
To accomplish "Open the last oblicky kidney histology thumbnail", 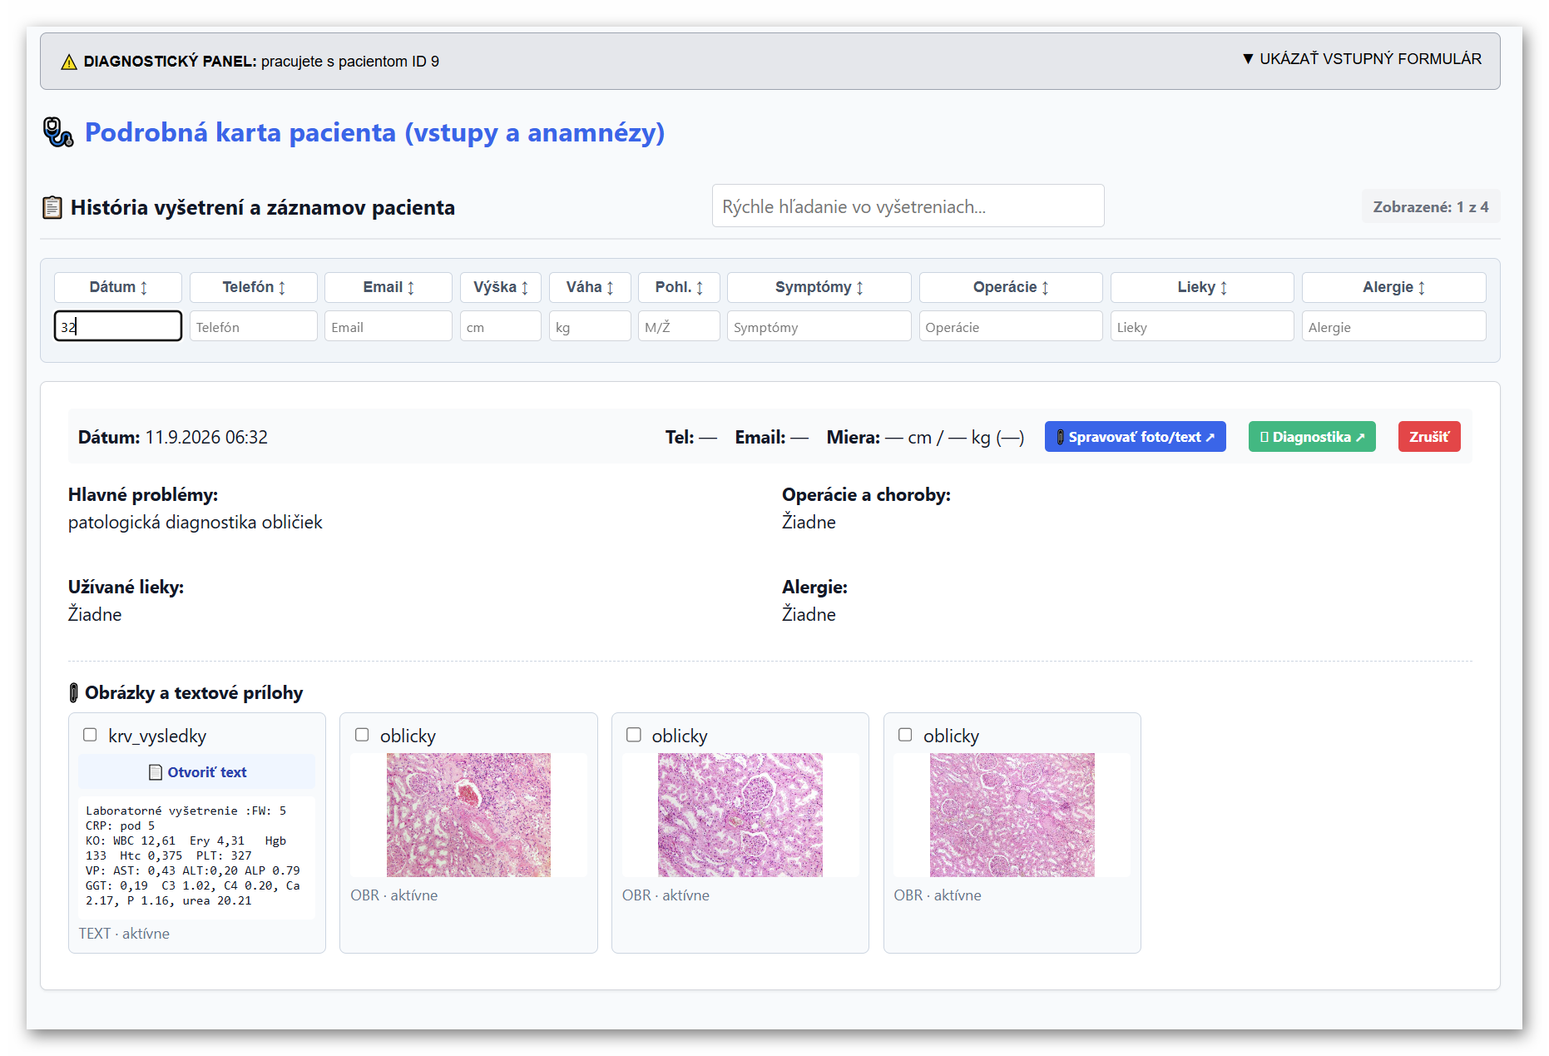I will [x=1012, y=815].
